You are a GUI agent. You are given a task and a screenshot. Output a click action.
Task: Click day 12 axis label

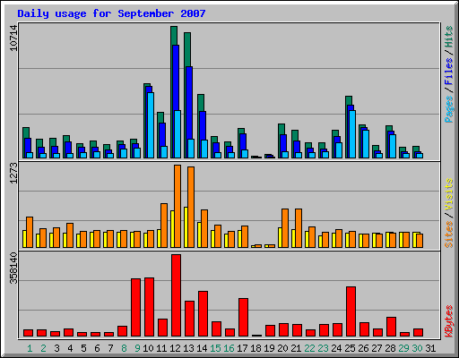[175, 348]
